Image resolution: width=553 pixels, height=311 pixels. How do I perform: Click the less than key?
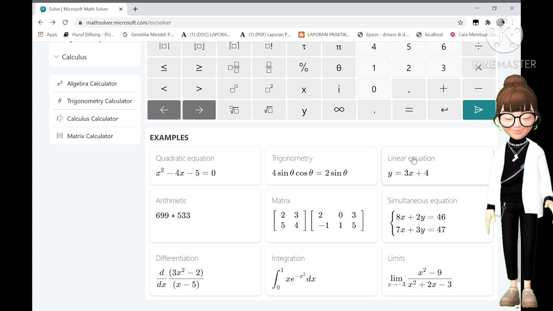(x=164, y=89)
